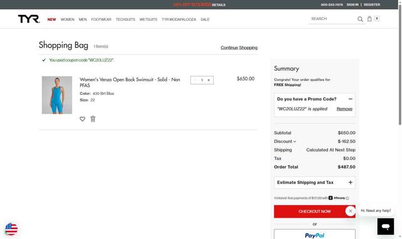Click DETAILS link in promo banner
This screenshot has height=239, width=402.
[219, 5]
